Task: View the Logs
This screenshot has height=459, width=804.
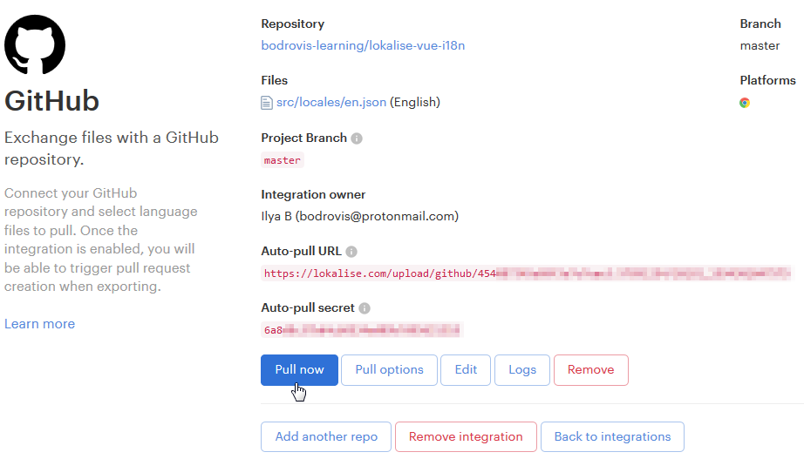Action: click(522, 370)
